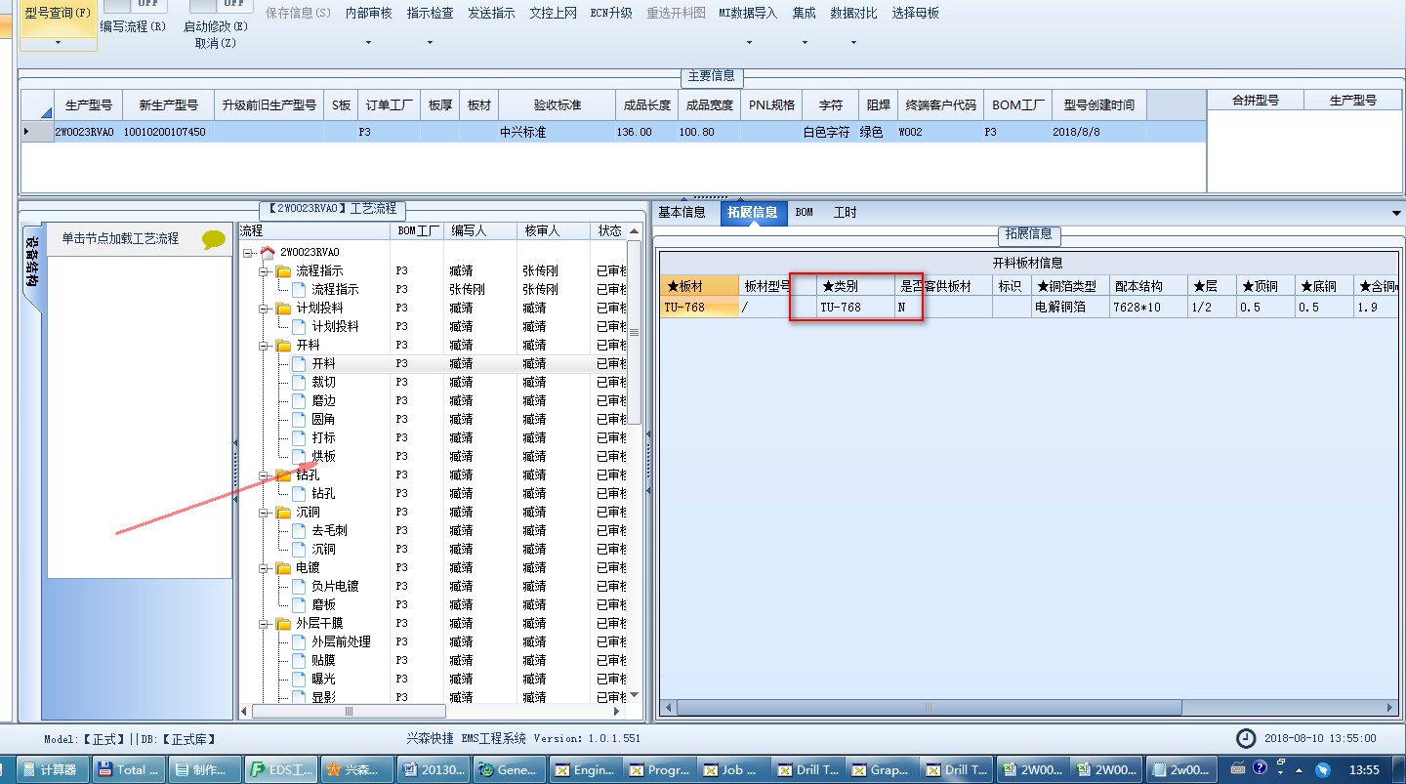
Task: Click the 选择母板 toolbar button
Action: [916, 13]
